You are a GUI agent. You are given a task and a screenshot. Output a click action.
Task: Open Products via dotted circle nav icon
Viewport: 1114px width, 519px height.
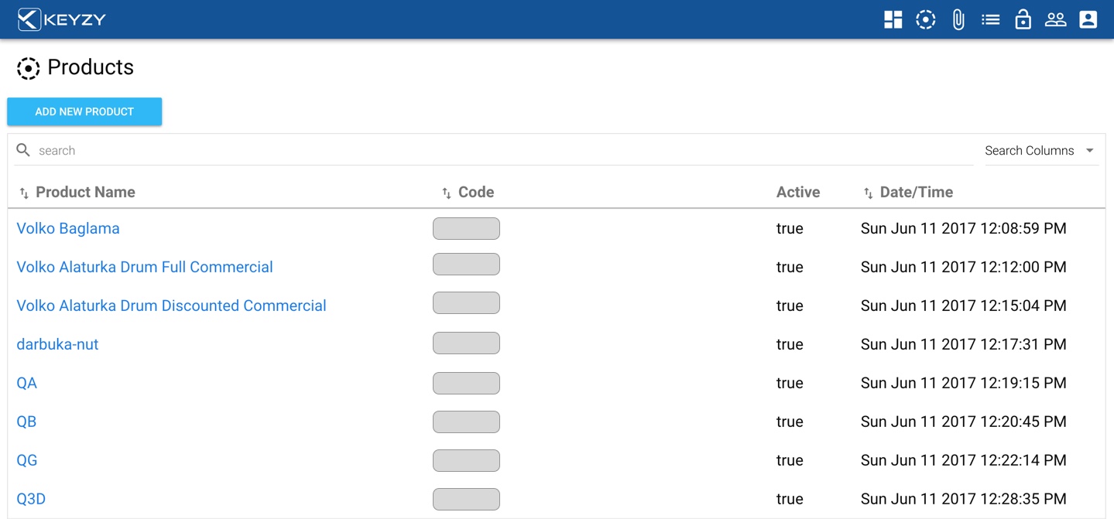coord(926,19)
